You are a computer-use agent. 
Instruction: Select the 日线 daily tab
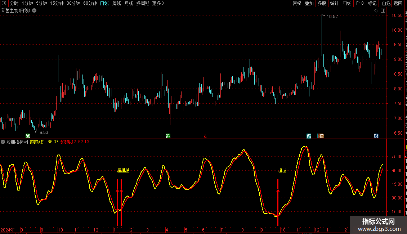pyautogui.click(x=104, y=3)
